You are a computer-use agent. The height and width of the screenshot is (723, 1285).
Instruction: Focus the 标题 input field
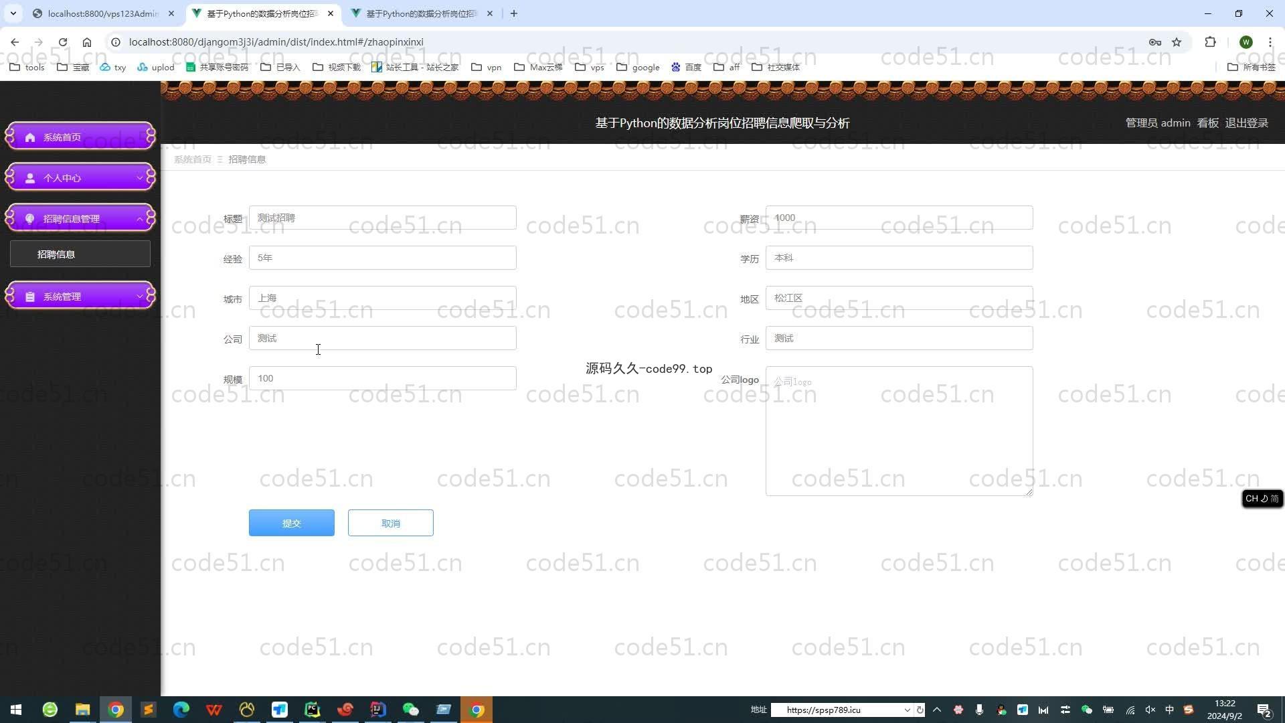383,218
